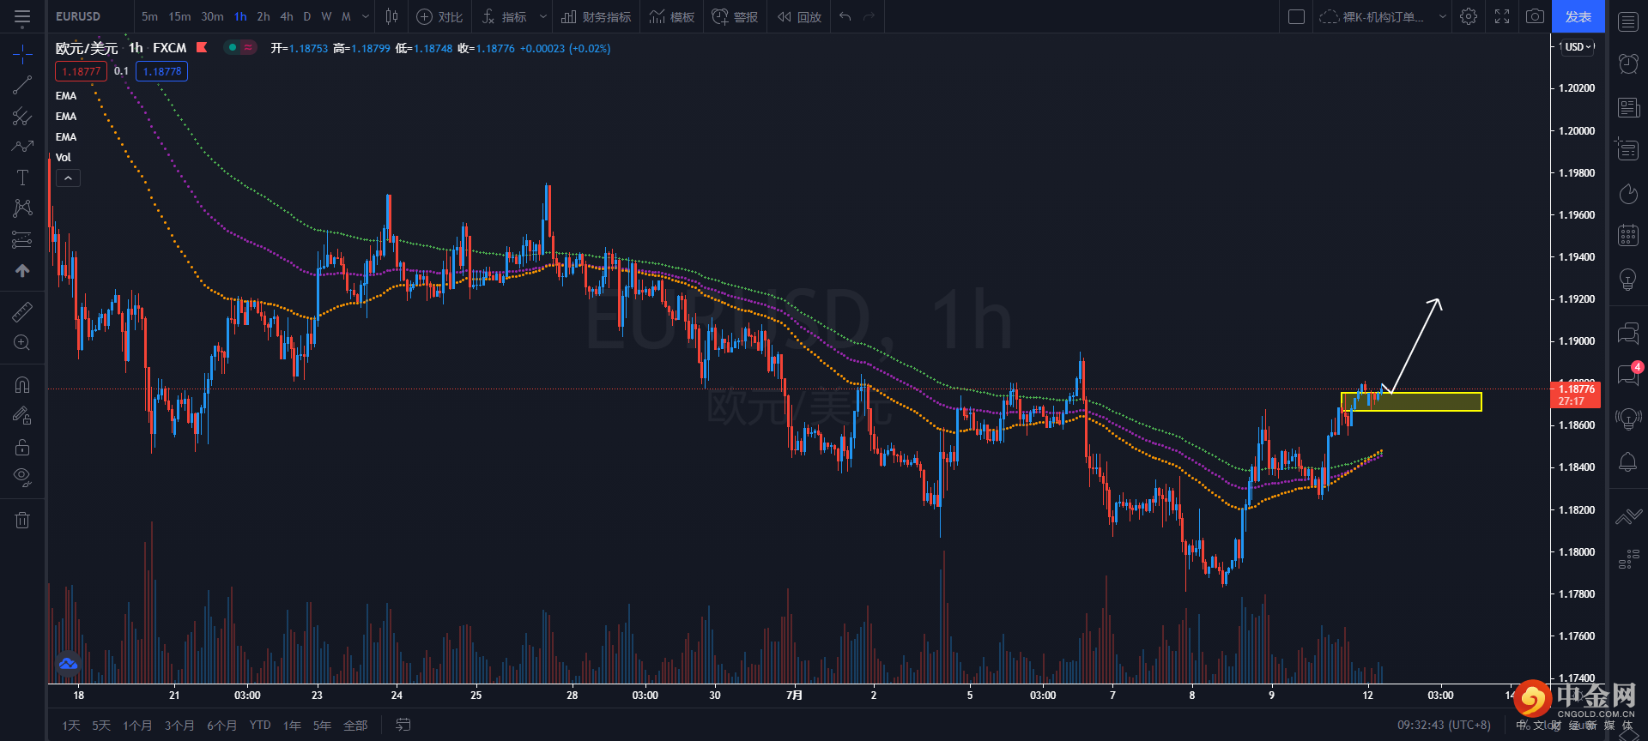Select the text annotation tool
This screenshot has width=1648, height=741.
22,178
